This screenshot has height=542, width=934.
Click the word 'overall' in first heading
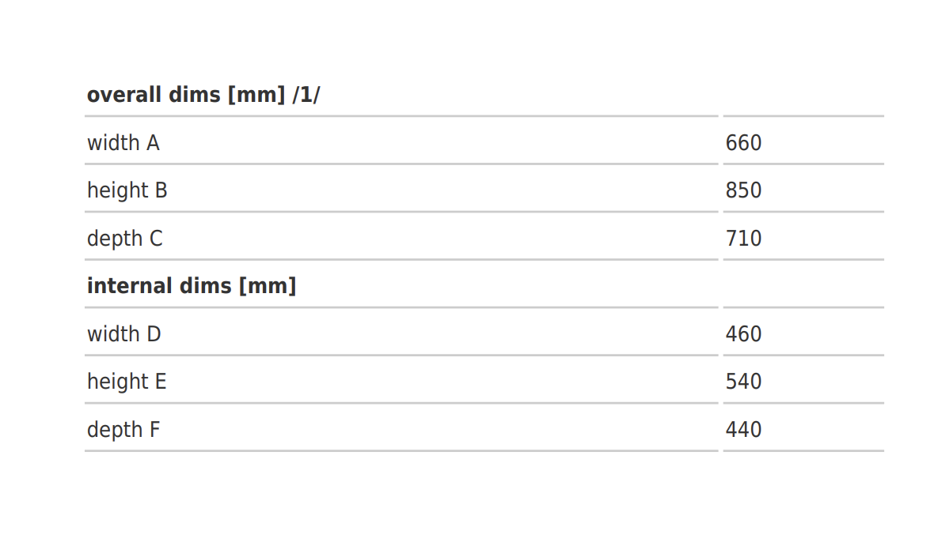click(x=124, y=95)
